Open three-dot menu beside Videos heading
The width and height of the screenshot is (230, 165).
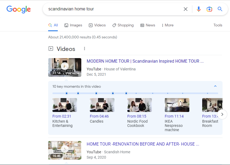click(x=84, y=49)
